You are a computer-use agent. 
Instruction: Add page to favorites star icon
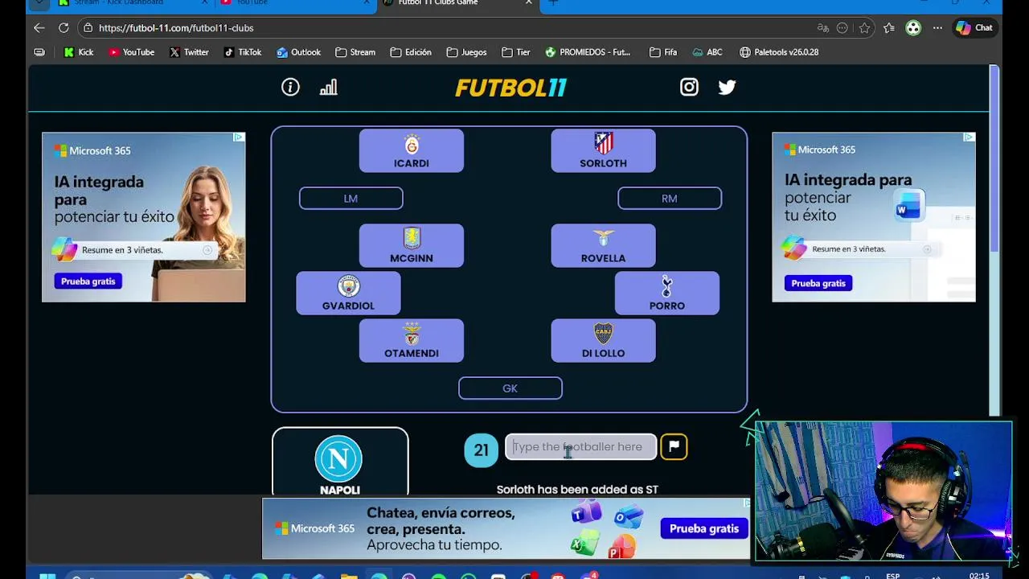point(864,28)
